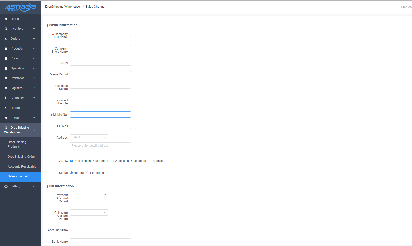This screenshot has width=412, height=246.
Task: Open the Reports section link
Action: (16, 108)
